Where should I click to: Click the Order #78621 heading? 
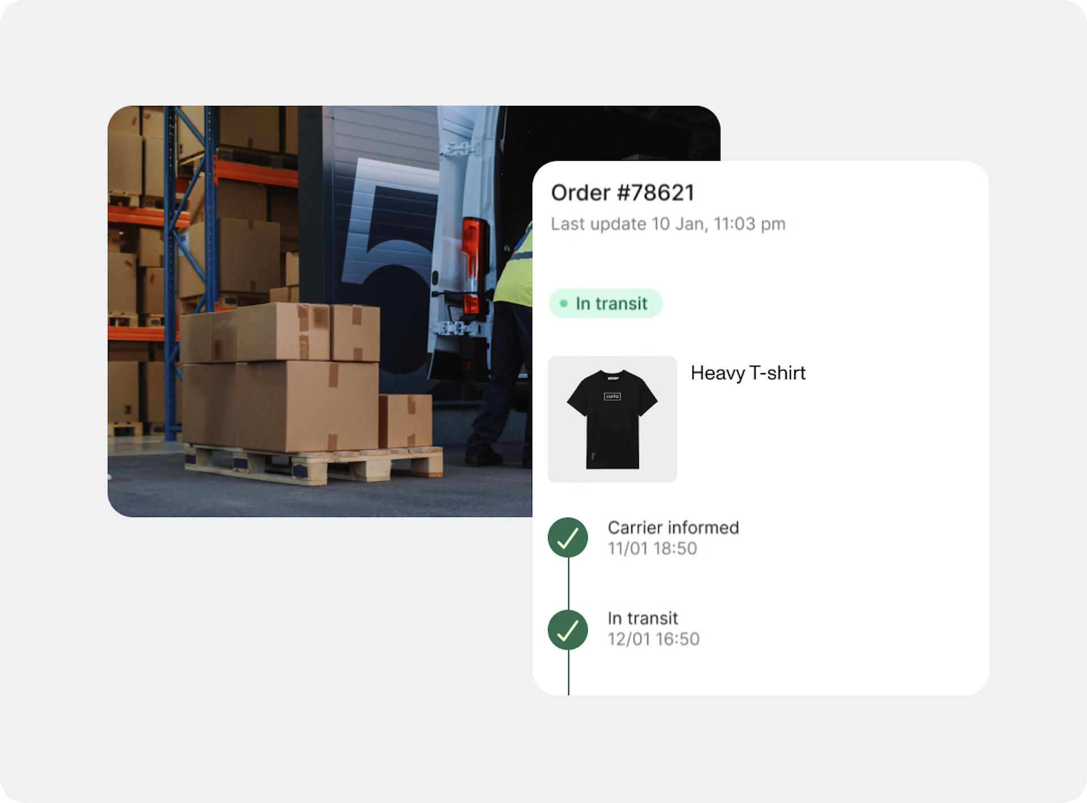tap(623, 193)
